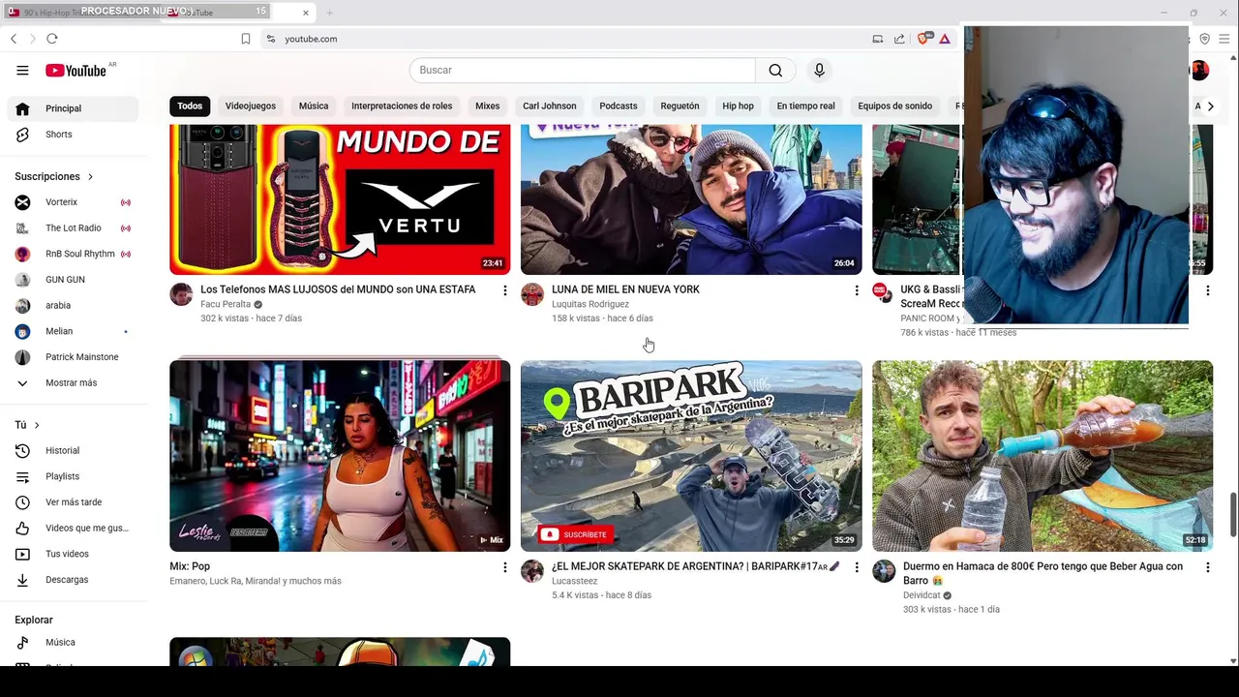Open browser main menu icon
This screenshot has width=1239, height=697.
point(1224,39)
